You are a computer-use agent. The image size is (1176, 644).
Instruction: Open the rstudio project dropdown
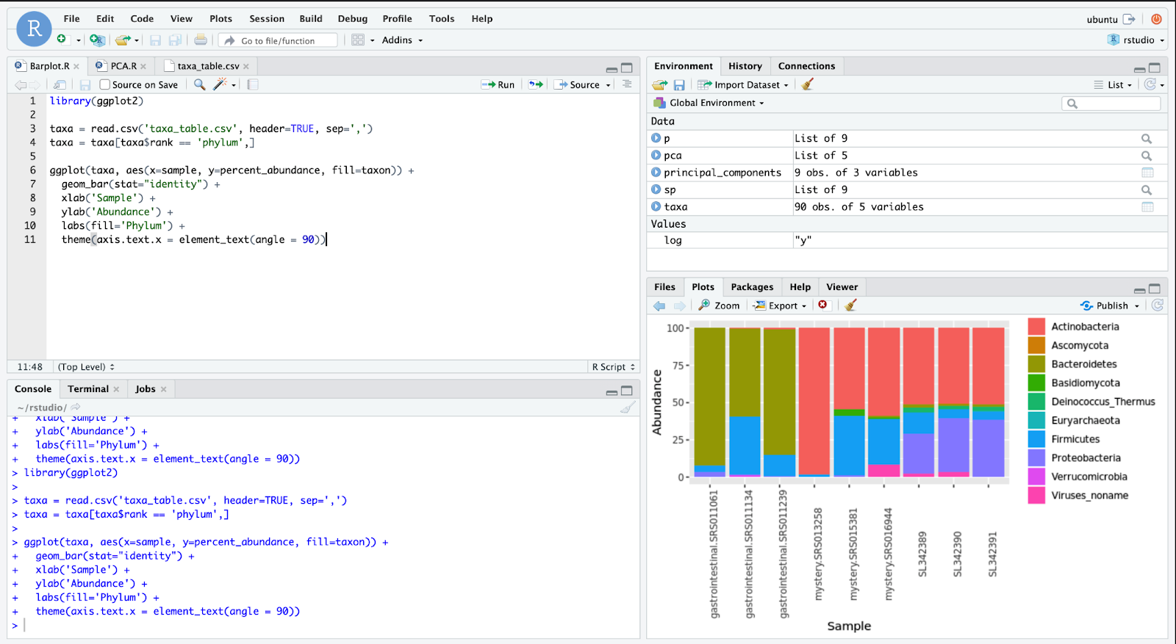coord(1136,40)
